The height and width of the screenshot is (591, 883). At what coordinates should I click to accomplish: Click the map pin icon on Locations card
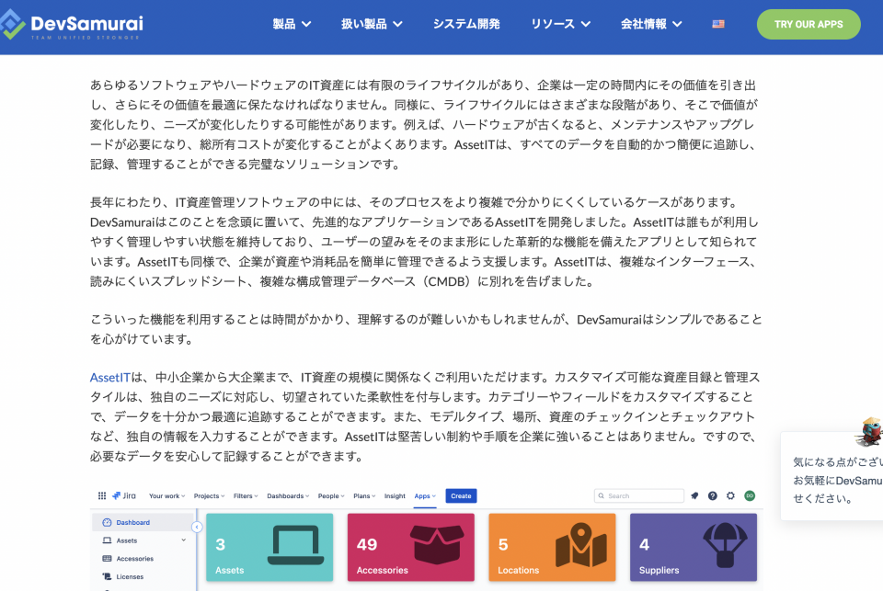coord(581,545)
